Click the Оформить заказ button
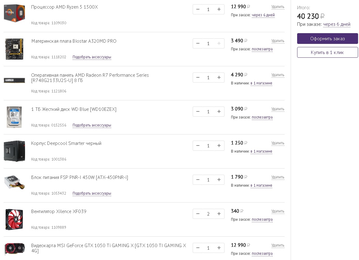 (327, 39)
